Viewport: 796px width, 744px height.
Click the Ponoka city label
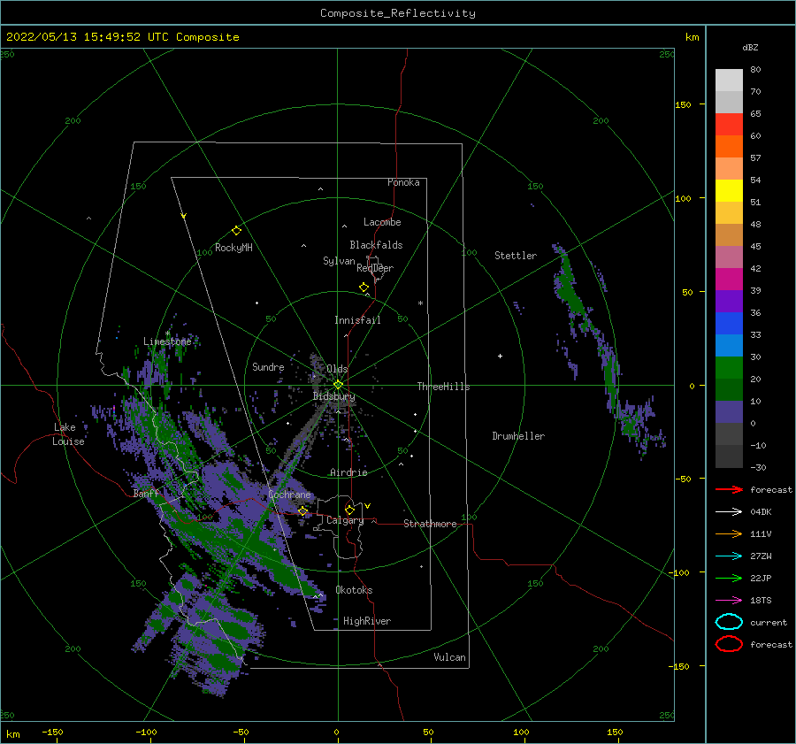pos(403,182)
